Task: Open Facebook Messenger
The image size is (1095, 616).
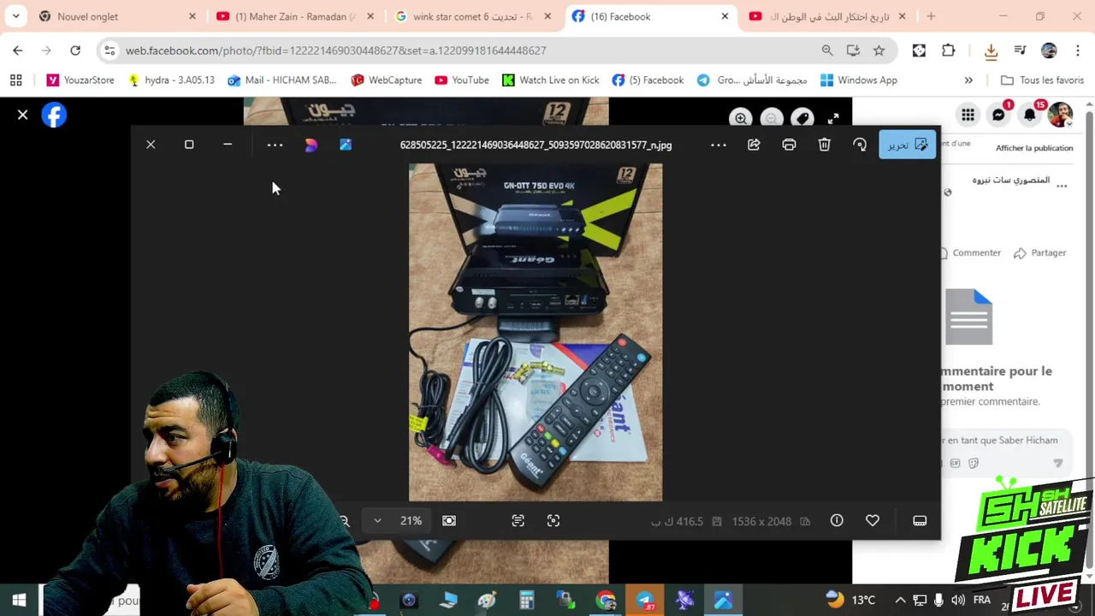Action: 998,115
